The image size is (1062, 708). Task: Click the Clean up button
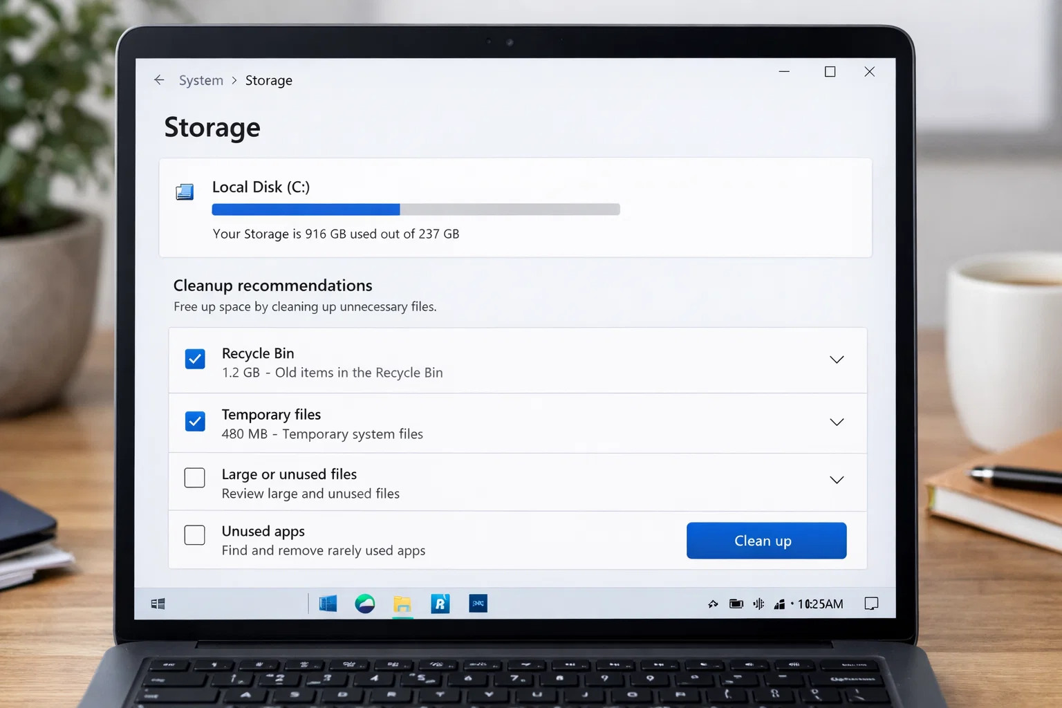(x=766, y=541)
